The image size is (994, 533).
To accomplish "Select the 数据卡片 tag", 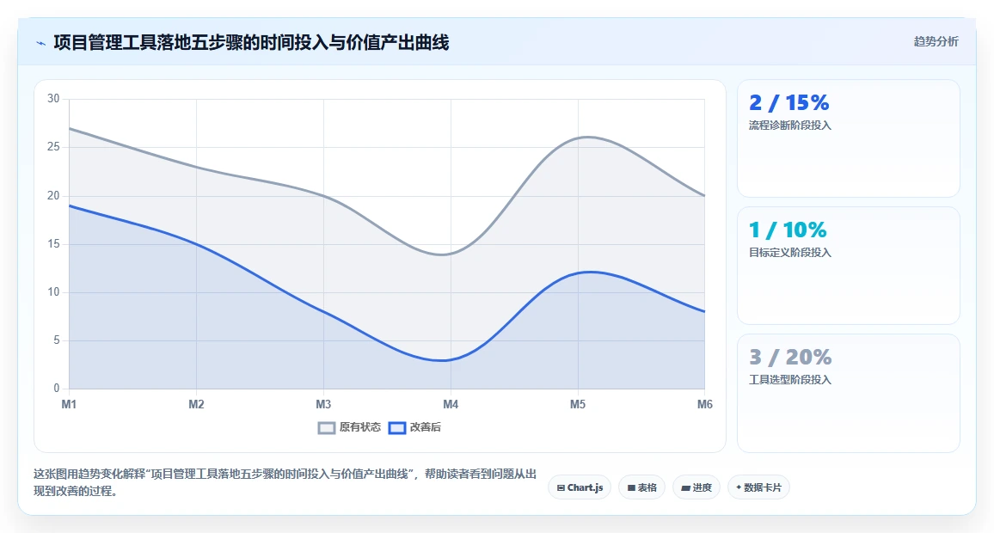I will [758, 487].
